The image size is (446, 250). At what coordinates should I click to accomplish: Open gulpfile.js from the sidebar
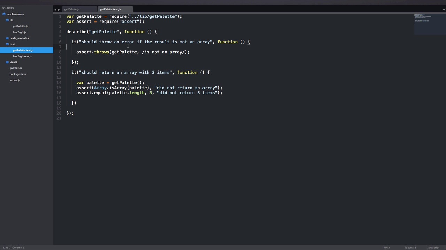click(16, 68)
